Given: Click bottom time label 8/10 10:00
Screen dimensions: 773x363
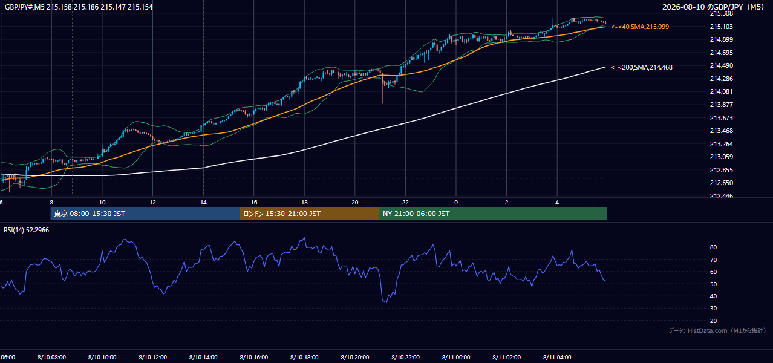Looking at the screenshot, I should coord(102,358).
